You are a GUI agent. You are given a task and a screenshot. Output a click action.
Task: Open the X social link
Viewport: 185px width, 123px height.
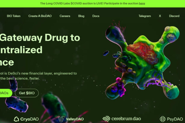pyautogui.click(x=160, y=16)
